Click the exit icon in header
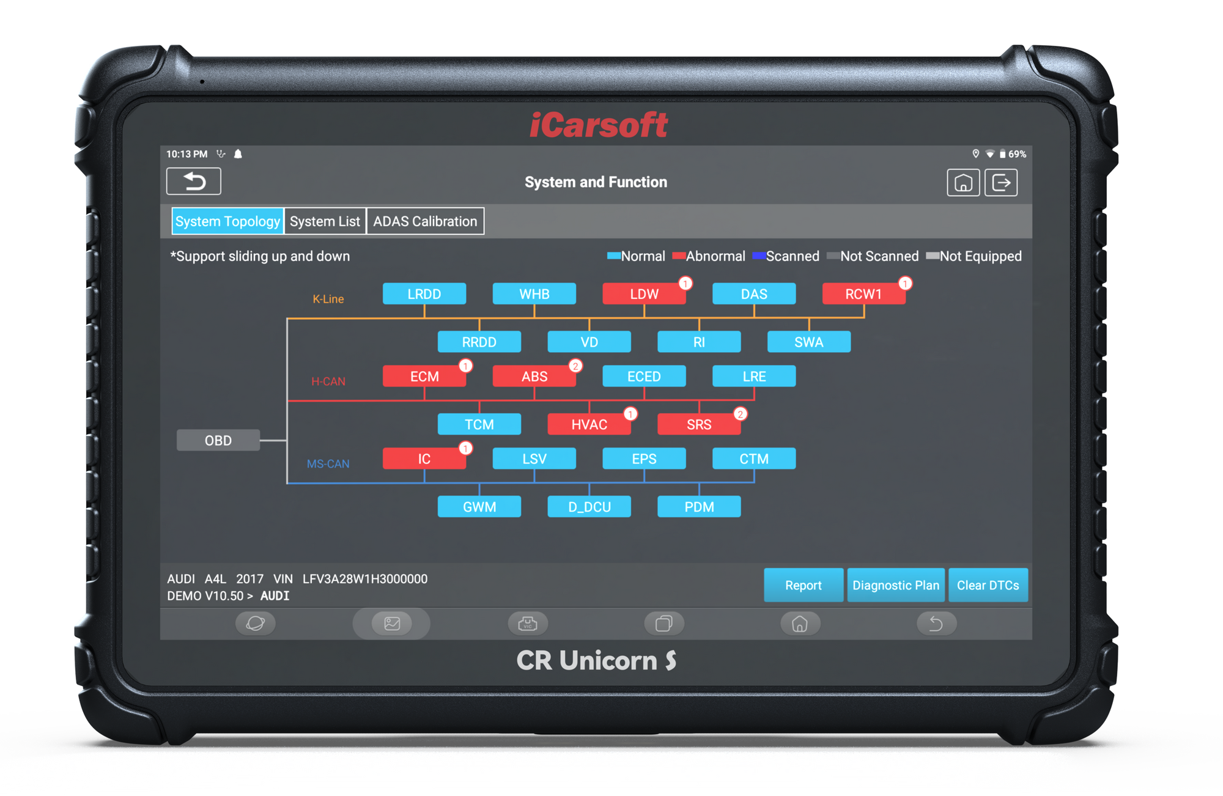Image resolution: width=1223 pixels, height=796 pixels. coord(1001,182)
